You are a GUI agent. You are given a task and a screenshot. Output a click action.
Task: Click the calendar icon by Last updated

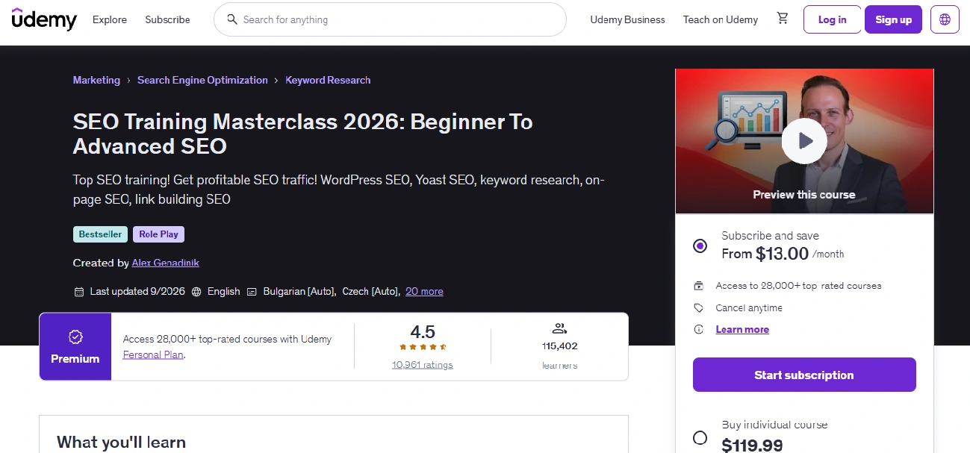coord(79,292)
